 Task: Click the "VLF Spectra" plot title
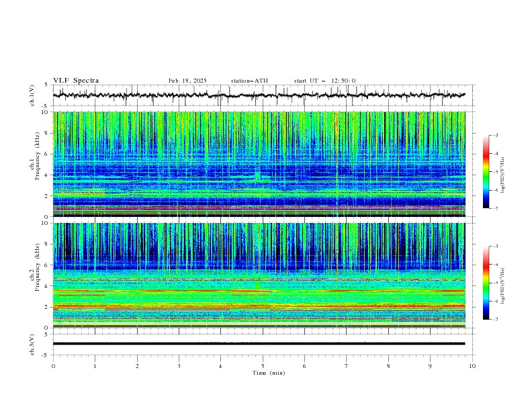point(76,81)
